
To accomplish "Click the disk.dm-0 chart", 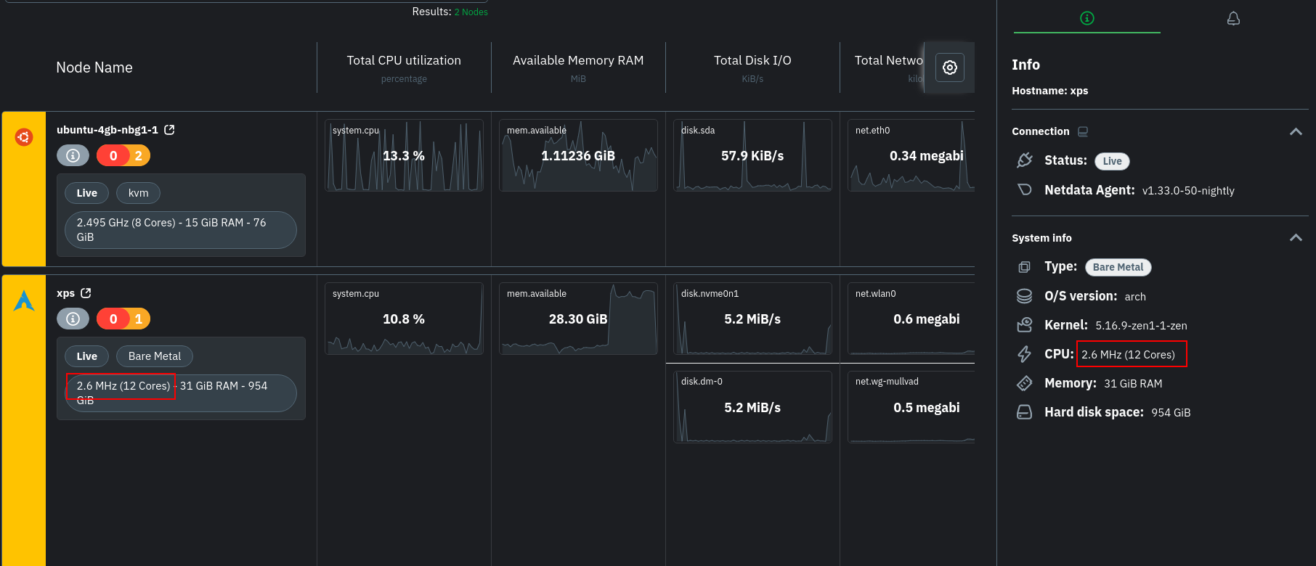I will [x=752, y=407].
